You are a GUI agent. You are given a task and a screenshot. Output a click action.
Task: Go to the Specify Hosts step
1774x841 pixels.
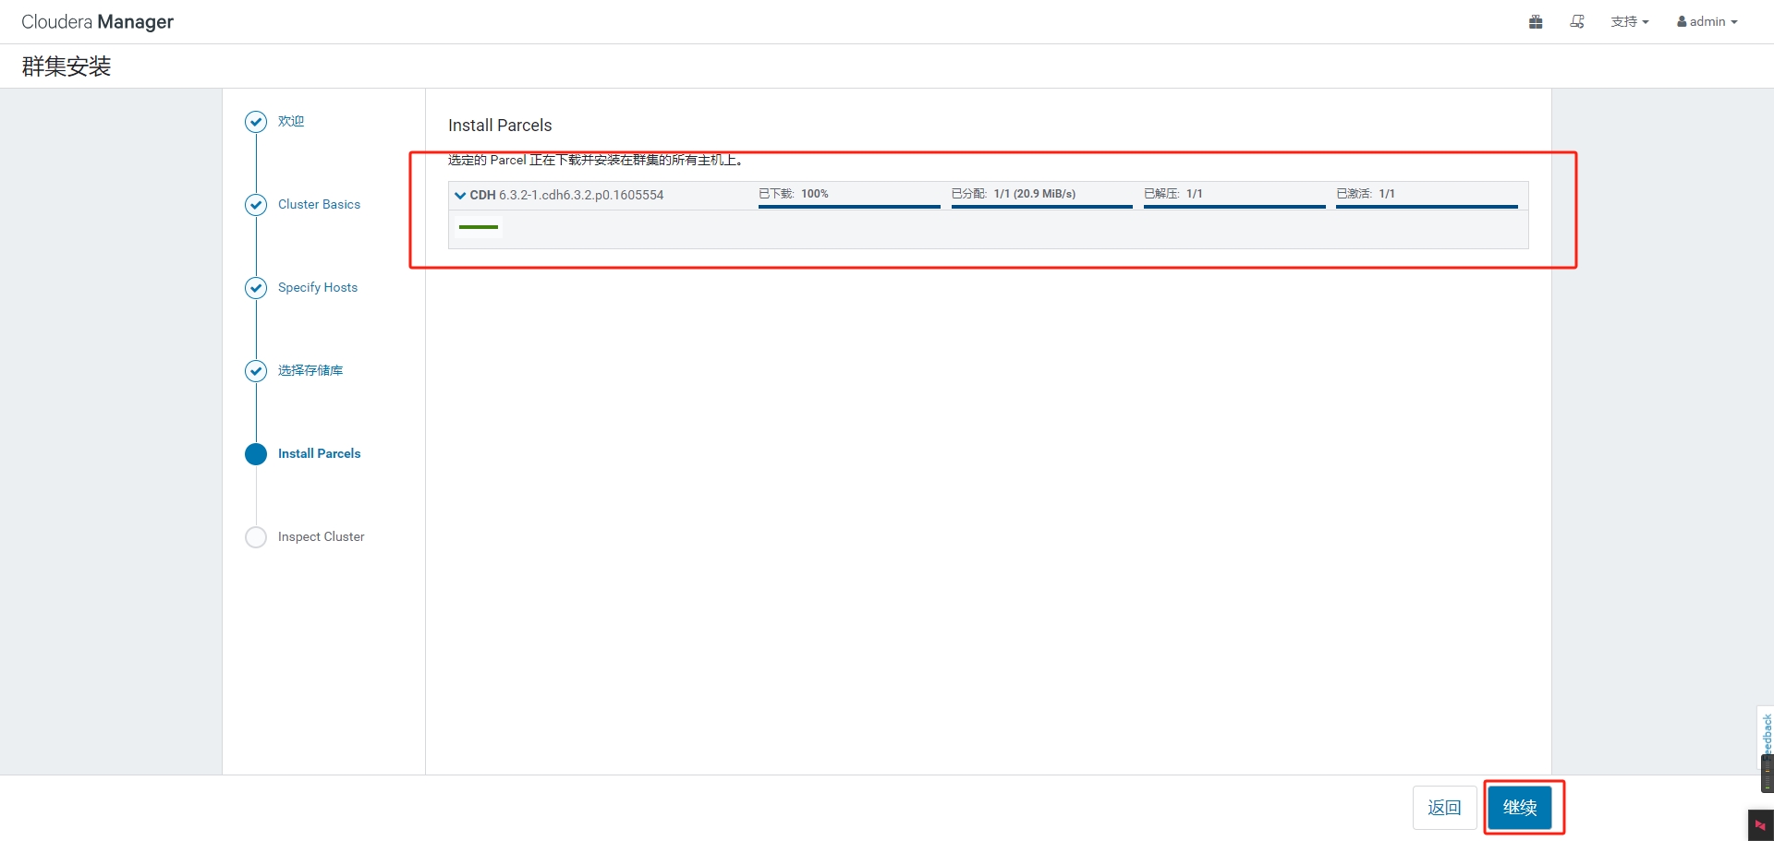pyautogui.click(x=318, y=287)
